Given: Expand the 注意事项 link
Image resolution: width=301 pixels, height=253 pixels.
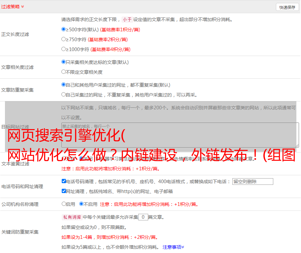Looking at the screenshot, I should point(173,247).
